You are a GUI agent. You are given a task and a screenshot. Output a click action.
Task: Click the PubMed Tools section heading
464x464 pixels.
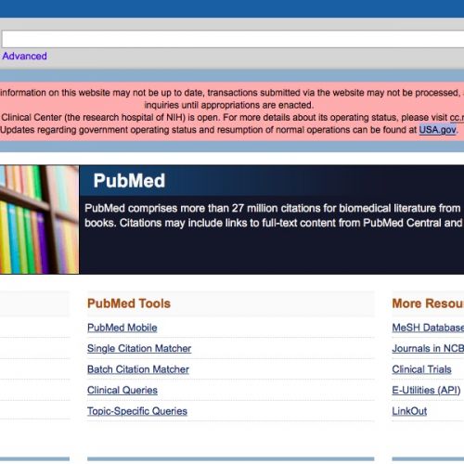click(129, 303)
